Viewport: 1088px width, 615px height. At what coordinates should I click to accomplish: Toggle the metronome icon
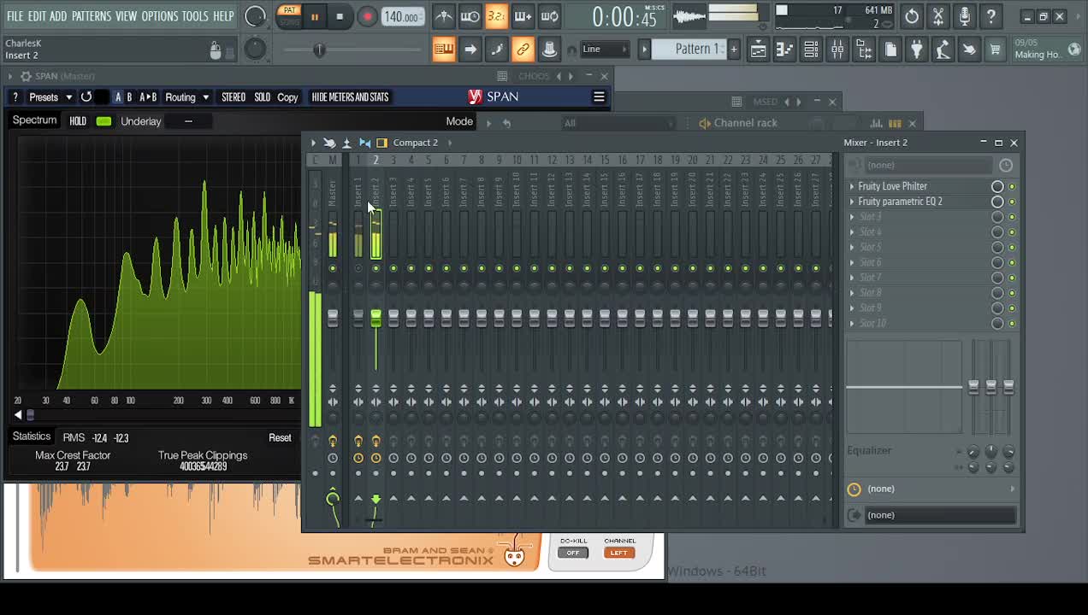click(443, 16)
